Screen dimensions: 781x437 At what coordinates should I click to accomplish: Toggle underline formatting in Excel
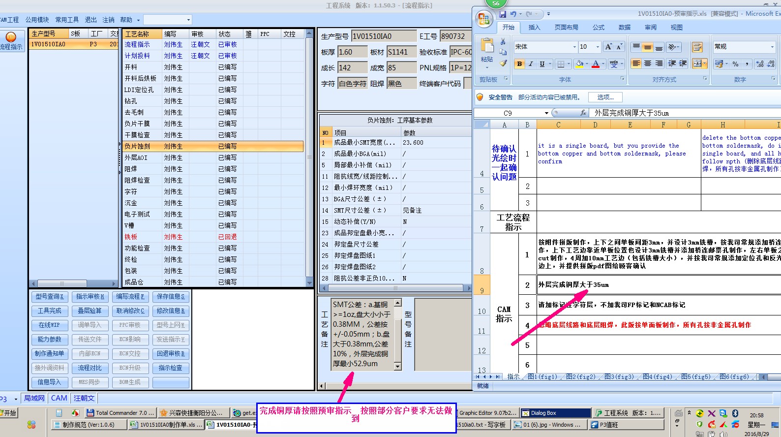coord(542,63)
